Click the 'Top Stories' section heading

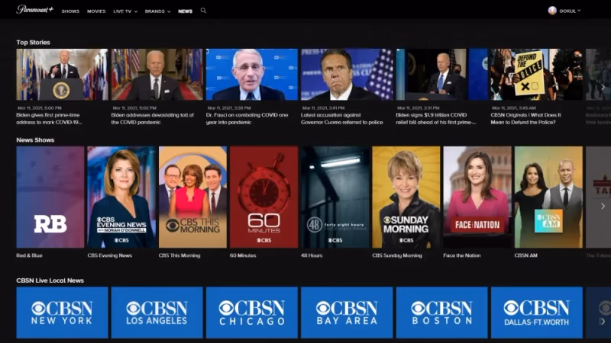point(33,43)
